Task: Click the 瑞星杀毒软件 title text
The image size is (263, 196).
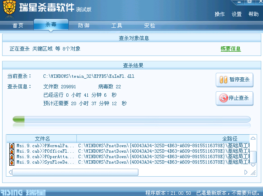Action: (x=46, y=7)
